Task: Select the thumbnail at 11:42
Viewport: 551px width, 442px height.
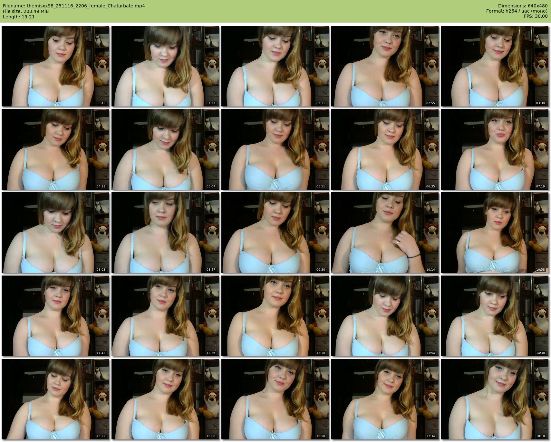Action: pos(55,316)
